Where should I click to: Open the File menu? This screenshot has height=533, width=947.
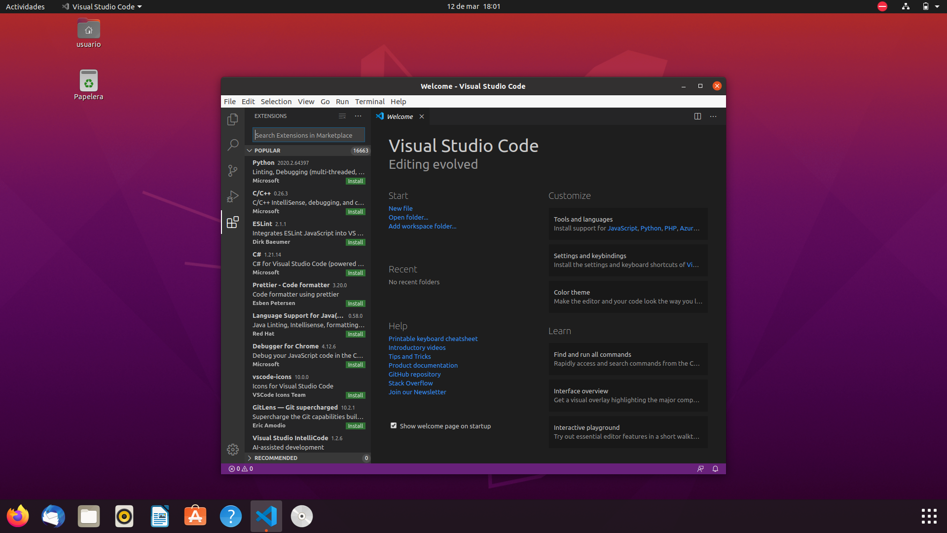[x=230, y=102]
